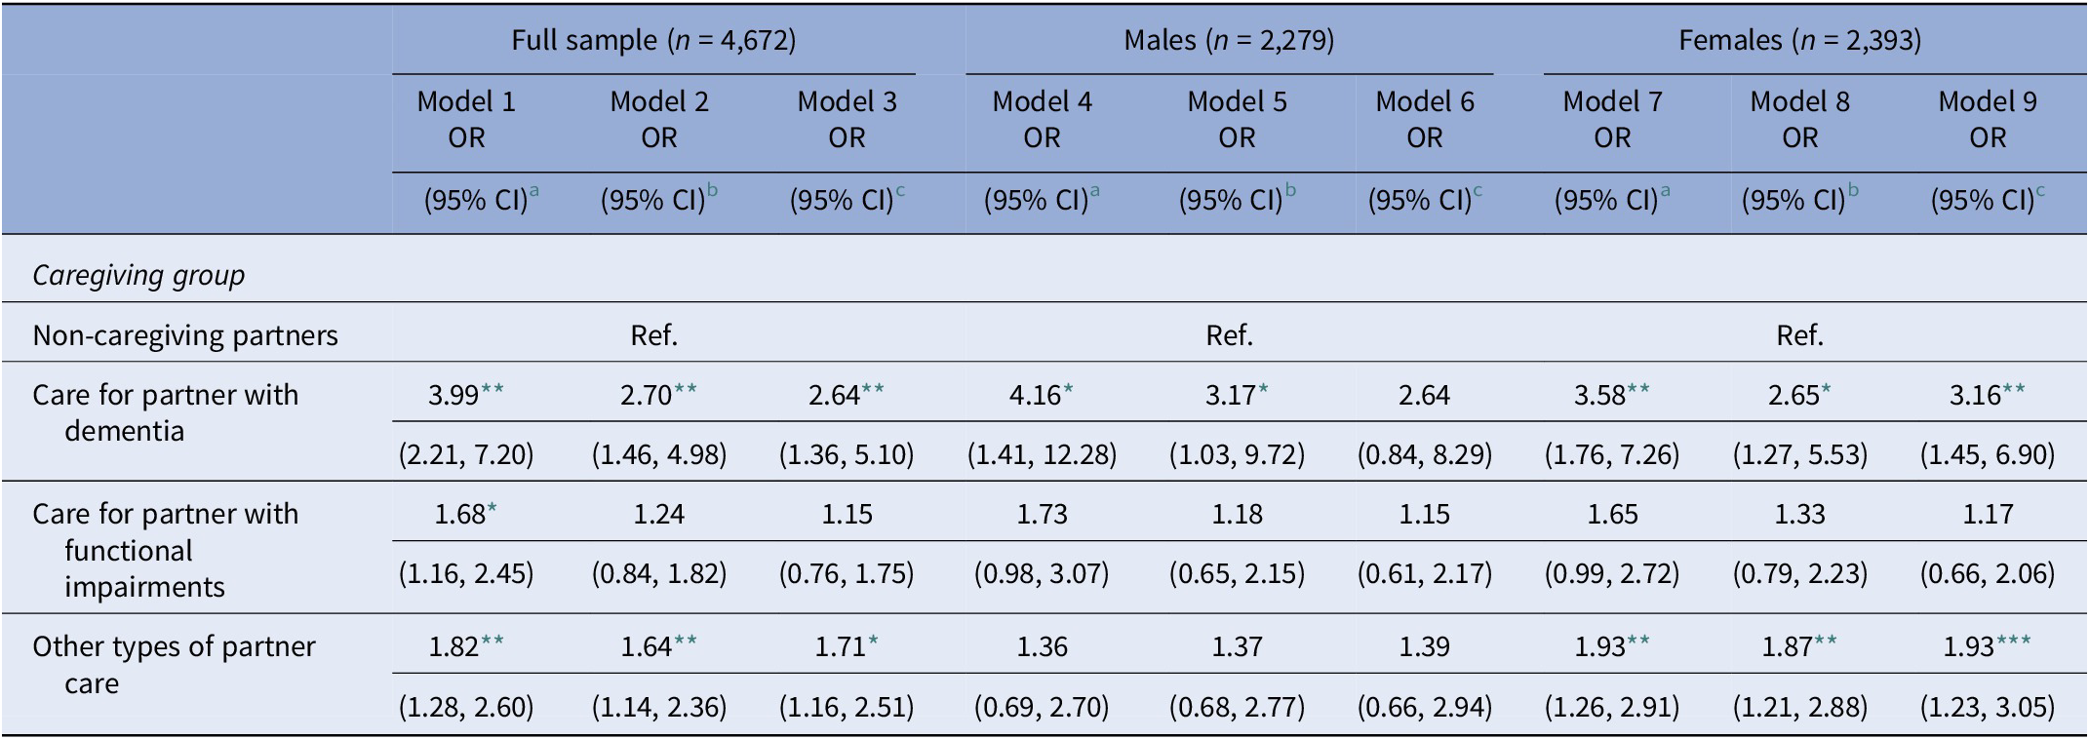Click footnote link c under Model 9
2089x739 pixels.
2040,192
